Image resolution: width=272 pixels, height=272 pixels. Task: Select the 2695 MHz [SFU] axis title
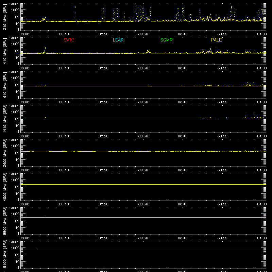point(4,153)
